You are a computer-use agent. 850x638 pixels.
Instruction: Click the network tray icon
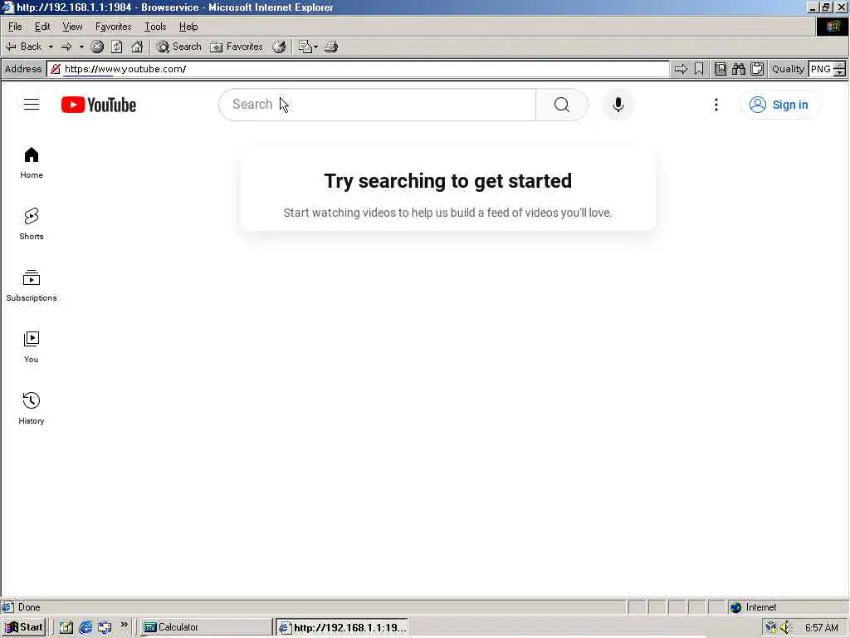[770, 627]
